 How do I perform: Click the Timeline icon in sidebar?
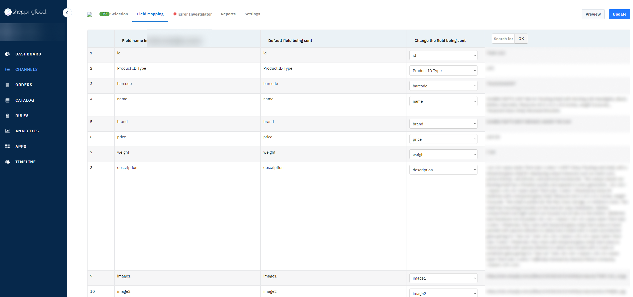[7, 162]
